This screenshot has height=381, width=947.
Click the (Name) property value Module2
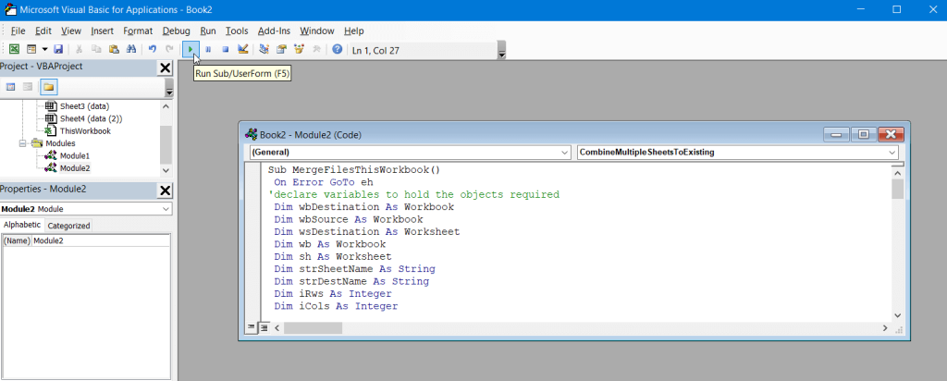(100, 240)
